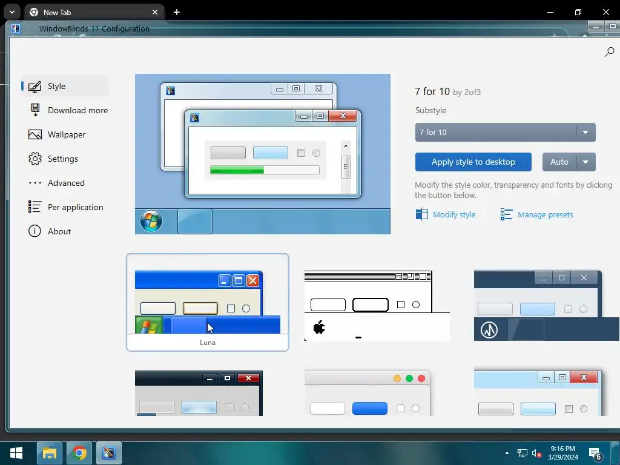Open the notification center icon
Screen dimensions: 620x465
pos(595,453)
